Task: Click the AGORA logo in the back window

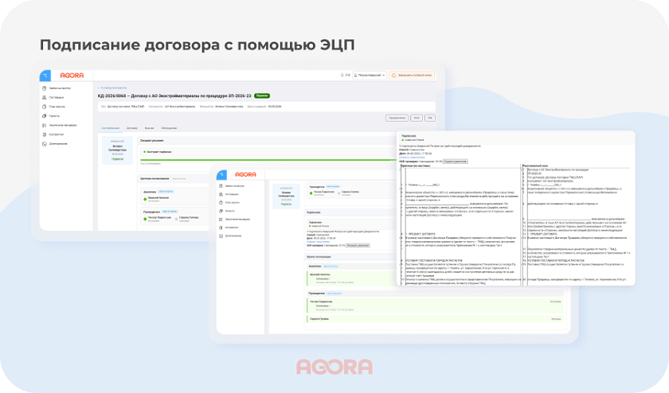Action: click(x=72, y=76)
